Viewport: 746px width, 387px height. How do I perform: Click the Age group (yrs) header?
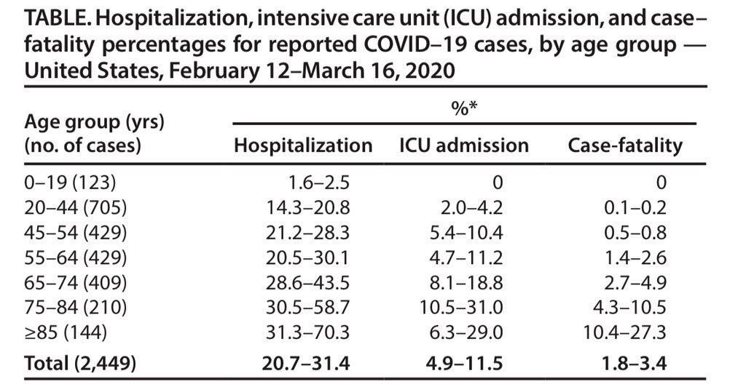pos(93,121)
